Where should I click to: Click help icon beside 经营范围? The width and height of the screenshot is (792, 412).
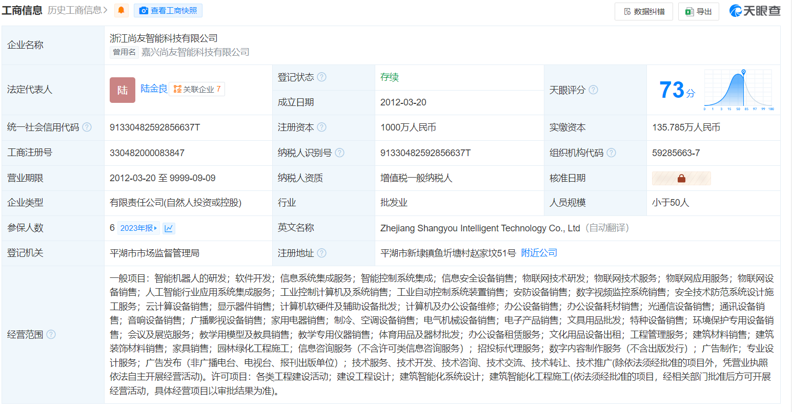click(51, 334)
